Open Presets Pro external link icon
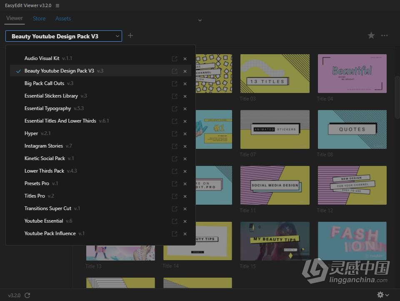The image size is (400, 301). (x=175, y=184)
